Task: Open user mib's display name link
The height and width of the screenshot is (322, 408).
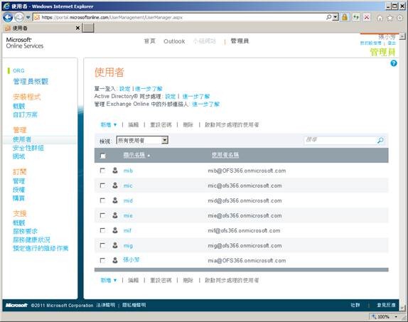Action: click(128, 171)
